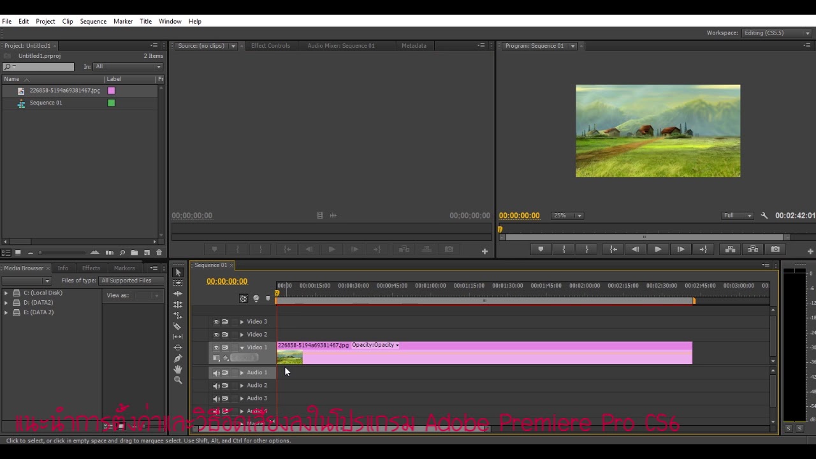Toggle Snap in the timeline header
The image size is (816, 459).
coord(244,298)
